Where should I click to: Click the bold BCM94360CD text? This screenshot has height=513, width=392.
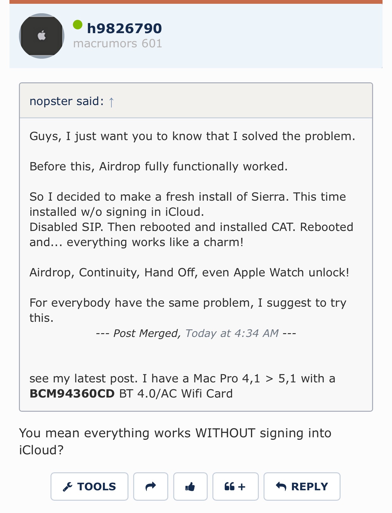pyautogui.click(x=72, y=393)
